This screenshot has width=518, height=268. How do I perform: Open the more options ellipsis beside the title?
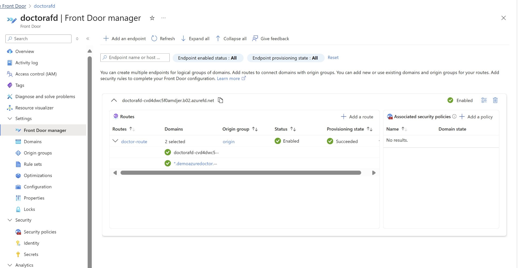pyautogui.click(x=163, y=18)
